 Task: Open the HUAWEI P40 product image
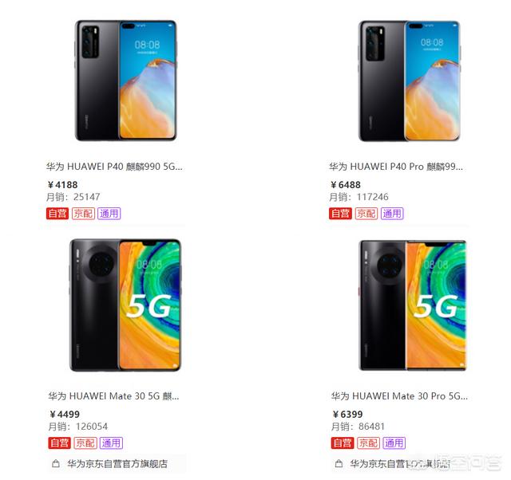pos(126,81)
